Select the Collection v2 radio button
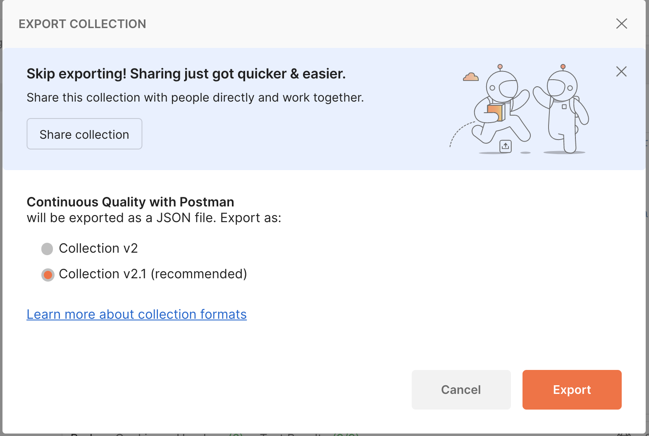Viewport: 649px width, 436px height. pyautogui.click(x=47, y=249)
